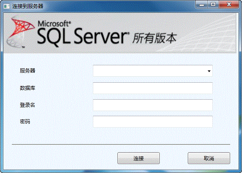
Task: Focus the 登录名 input field
Action: pos(153,105)
